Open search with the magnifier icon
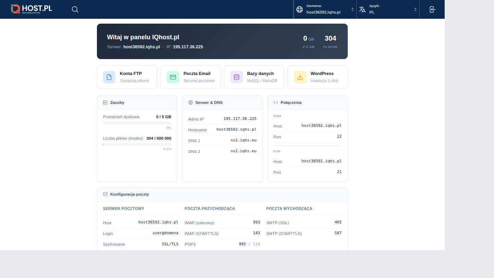 pos(75,9)
